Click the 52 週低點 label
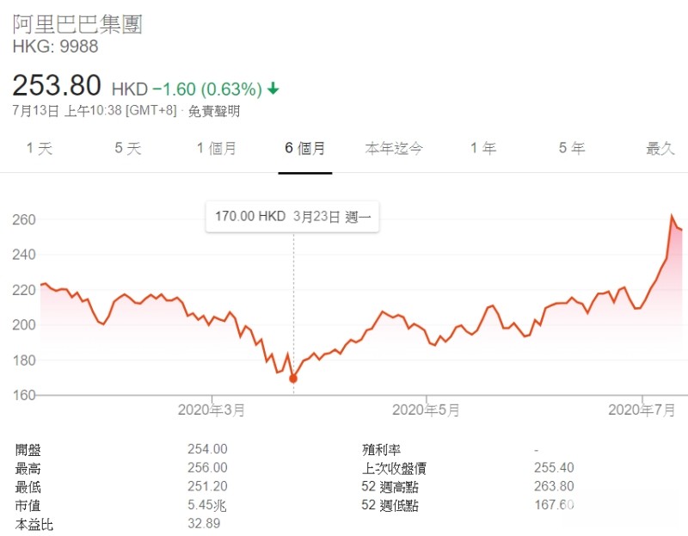688x536 pixels. tap(390, 505)
